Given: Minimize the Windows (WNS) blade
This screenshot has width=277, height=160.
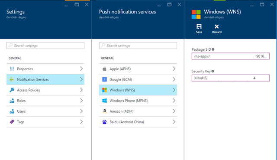Looking at the screenshot, I should click(x=251, y=6).
